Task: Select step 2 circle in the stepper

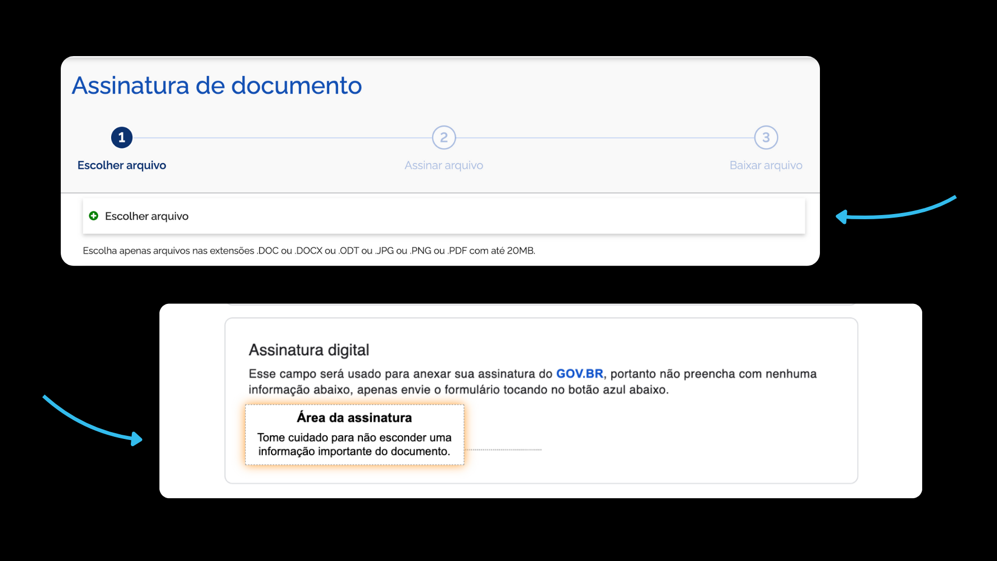Action: [444, 138]
